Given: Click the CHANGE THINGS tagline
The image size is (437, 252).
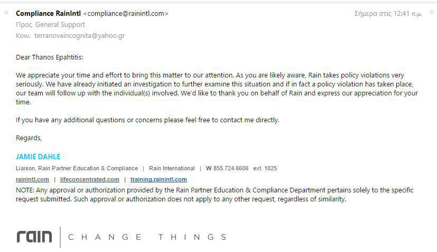Looking at the screenshot, I should coord(147,237).
